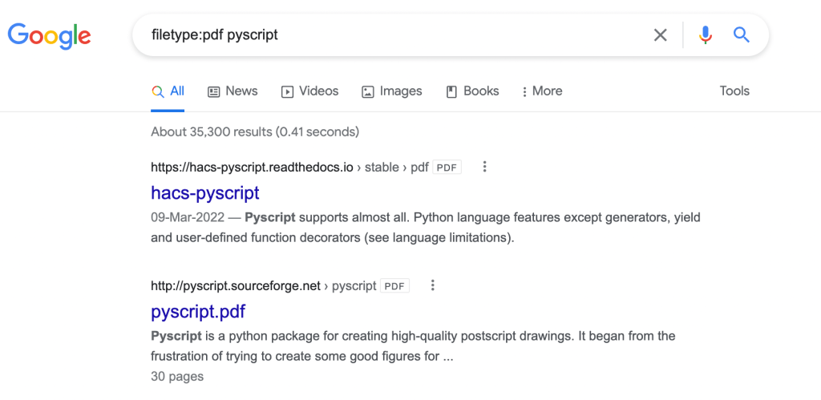
Task: Click the pyscript.sourceforge.net URL
Action: [235, 285]
